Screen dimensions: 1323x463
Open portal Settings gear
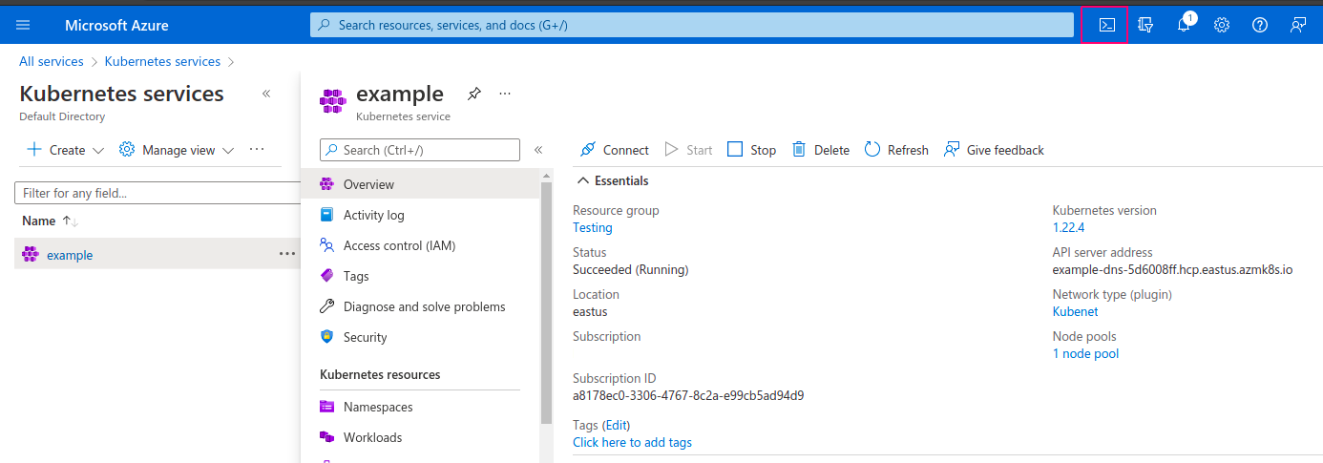point(1222,25)
